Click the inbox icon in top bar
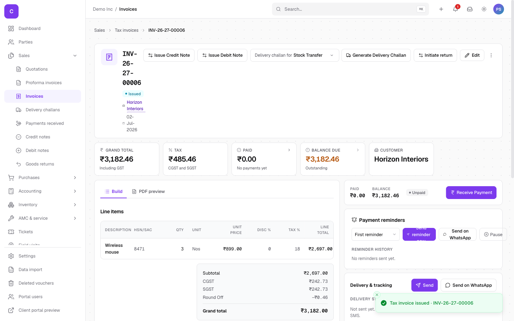 coord(470,9)
